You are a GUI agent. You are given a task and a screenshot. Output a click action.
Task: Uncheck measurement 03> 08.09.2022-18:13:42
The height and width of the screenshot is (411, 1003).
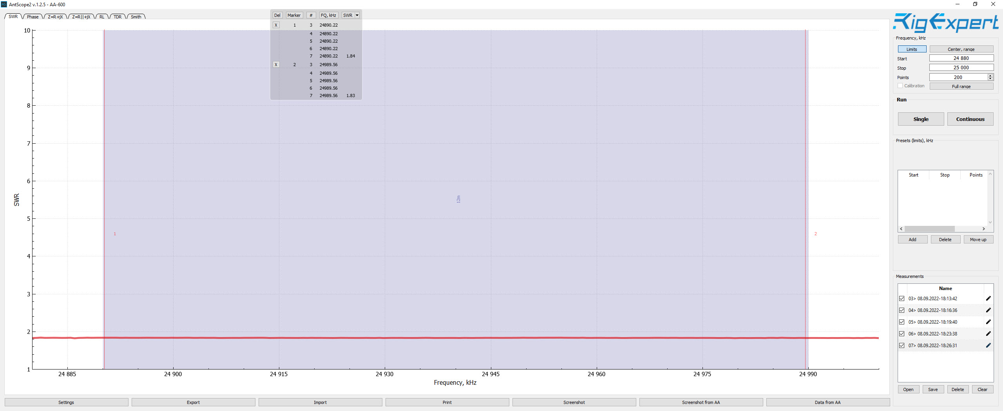(x=902, y=298)
